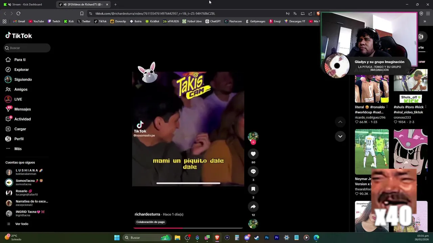The width and height of the screenshot is (433, 243).
Task: Open the Calculator from taskbar
Action: click(x=237, y=238)
